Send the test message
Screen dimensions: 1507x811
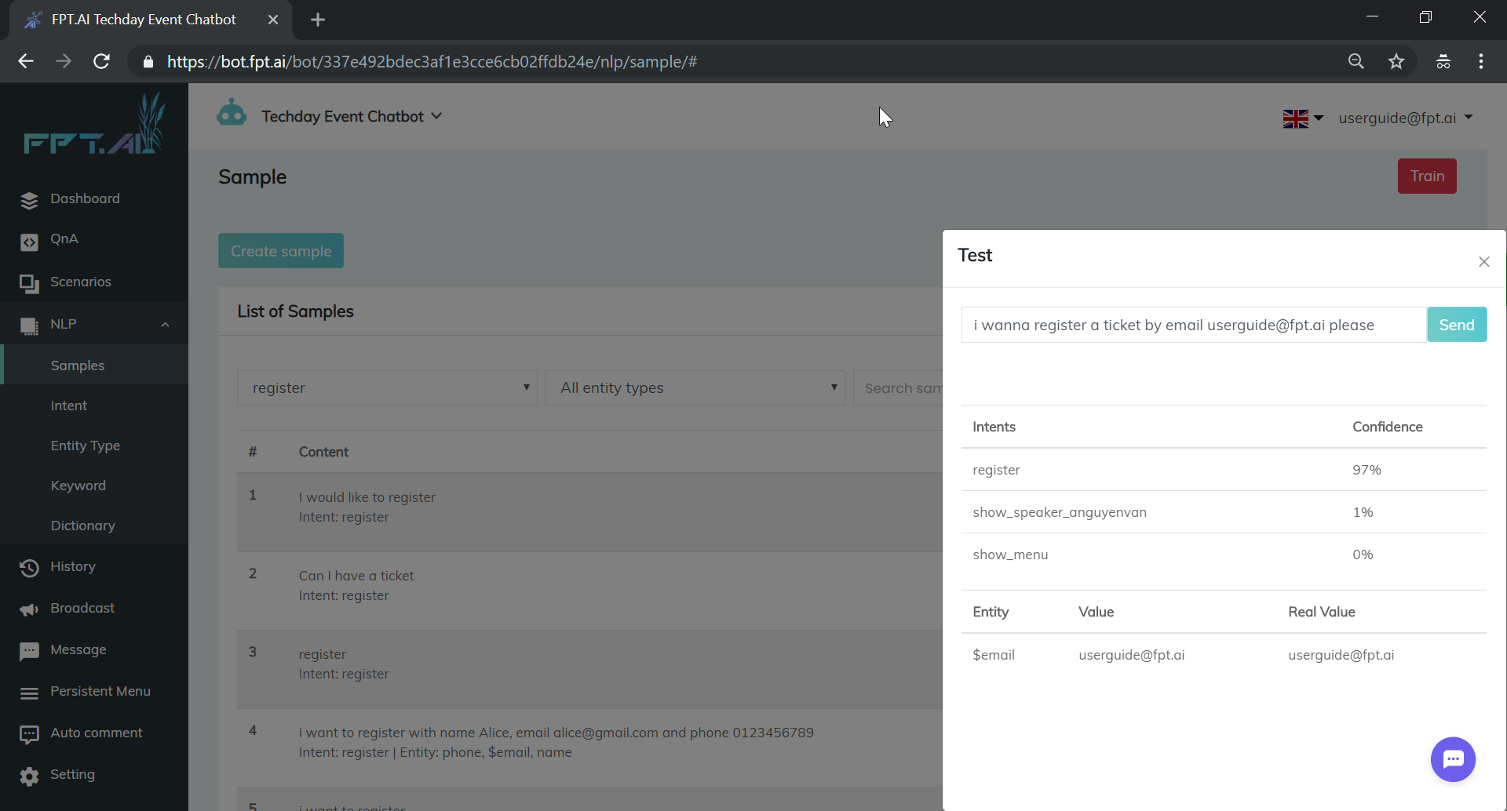[1457, 325]
